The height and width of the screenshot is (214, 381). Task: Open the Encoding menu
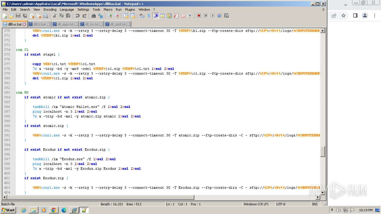click(x=50, y=10)
